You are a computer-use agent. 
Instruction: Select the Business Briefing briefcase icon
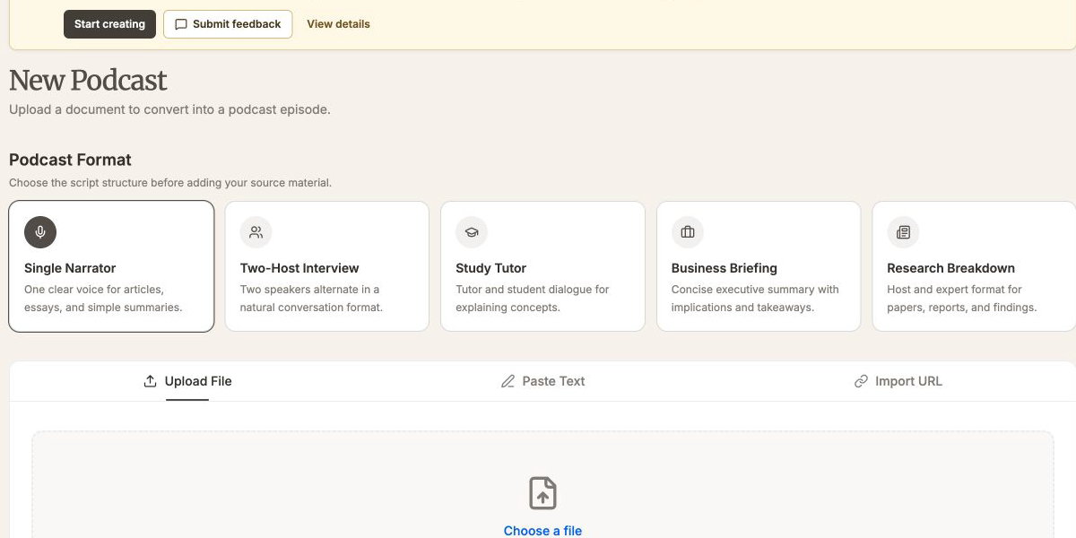(x=688, y=232)
